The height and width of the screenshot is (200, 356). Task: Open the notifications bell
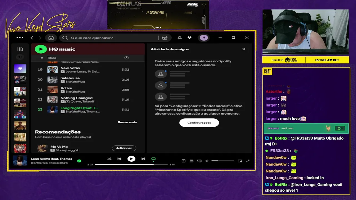180,38
